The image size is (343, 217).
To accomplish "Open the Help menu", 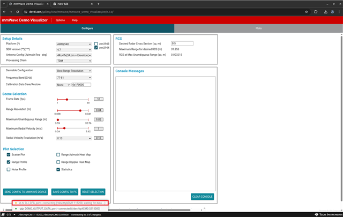I will 75,20.
